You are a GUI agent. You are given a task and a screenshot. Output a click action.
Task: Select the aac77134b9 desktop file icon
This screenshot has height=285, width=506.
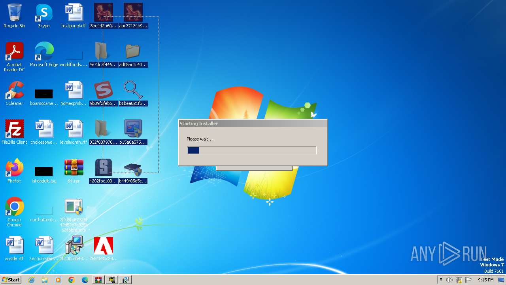pyautogui.click(x=133, y=16)
